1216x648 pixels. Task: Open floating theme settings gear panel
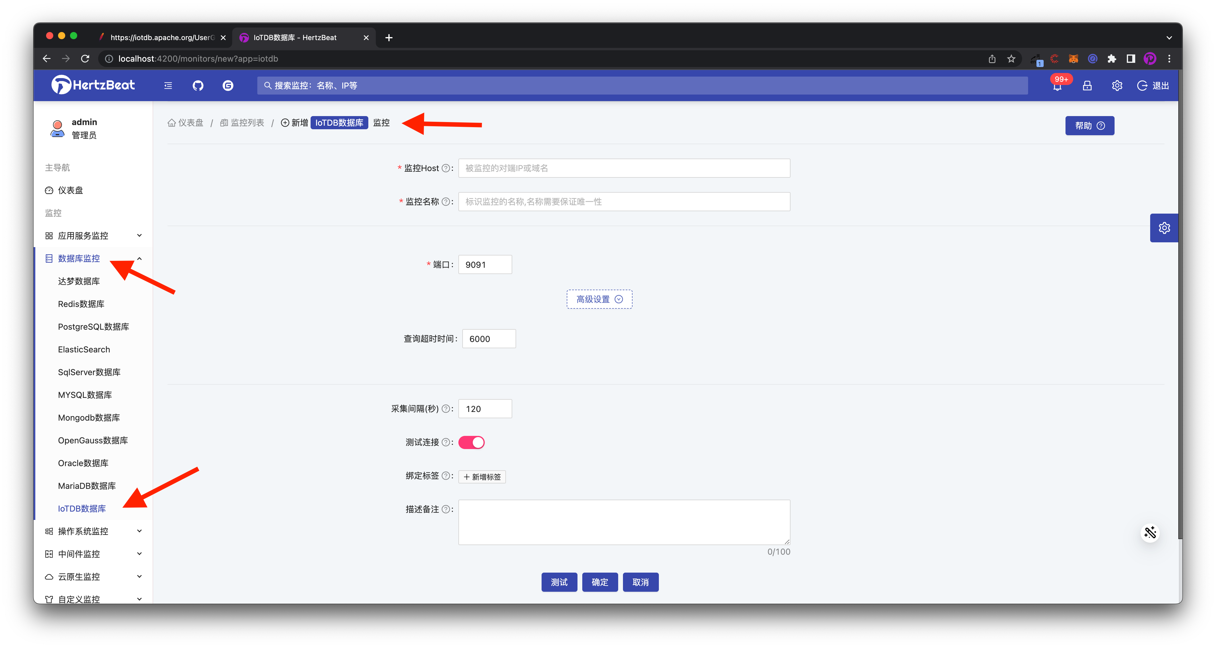pyautogui.click(x=1164, y=228)
